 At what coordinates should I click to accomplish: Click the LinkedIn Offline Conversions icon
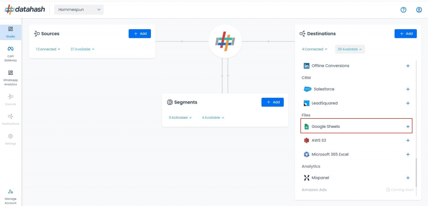pyautogui.click(x=306, y=66)
